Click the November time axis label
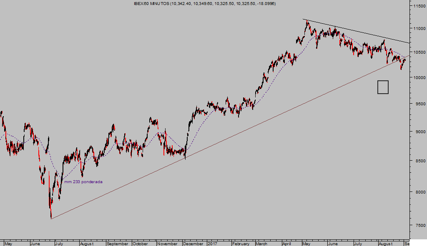Image resolution: width=427 pixels, height=246 pixels. click(x=168, y=244)
